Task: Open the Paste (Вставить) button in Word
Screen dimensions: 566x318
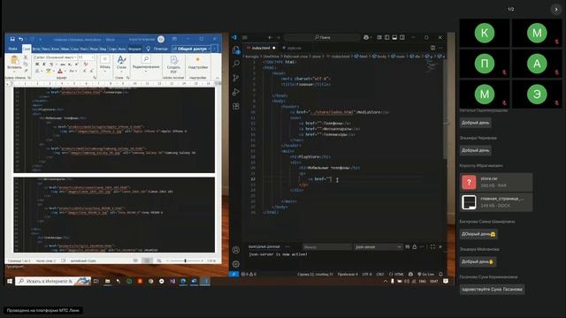Action: click(x=14, y=64)
